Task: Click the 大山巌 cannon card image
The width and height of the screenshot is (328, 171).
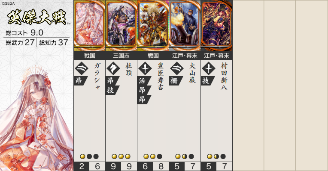Action: (185, 25)
